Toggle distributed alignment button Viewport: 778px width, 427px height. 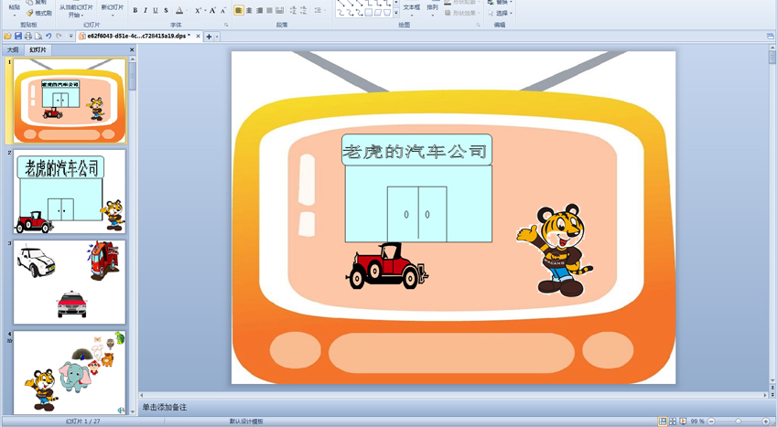[x=280, y=10]
